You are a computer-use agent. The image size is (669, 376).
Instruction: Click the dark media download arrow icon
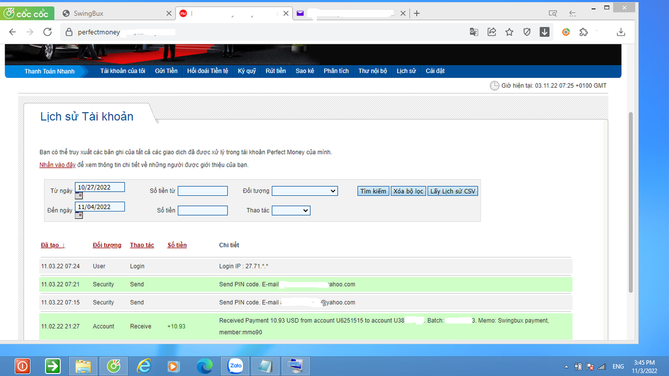545,32
